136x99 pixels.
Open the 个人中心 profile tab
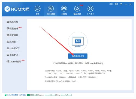point(90,10)
